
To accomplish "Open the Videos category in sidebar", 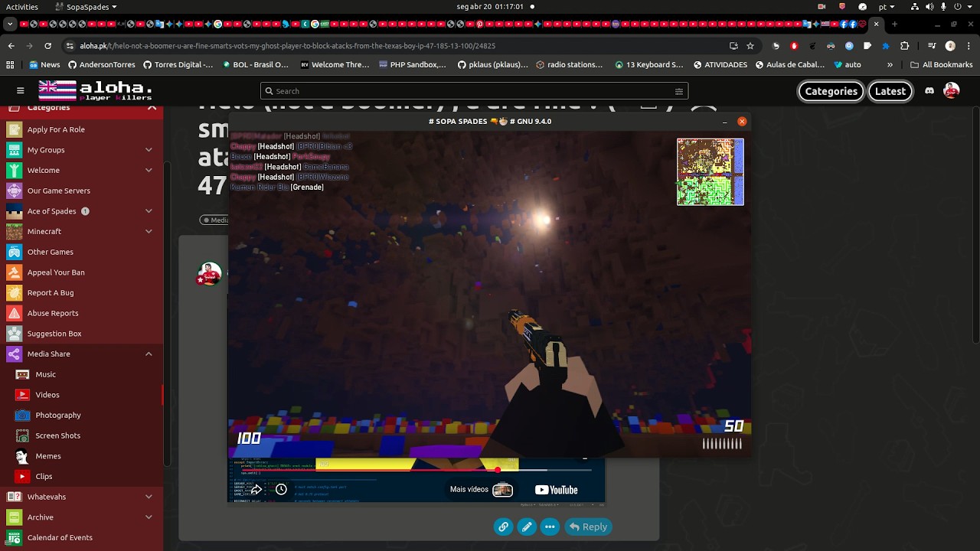I will tap(47, 395).
